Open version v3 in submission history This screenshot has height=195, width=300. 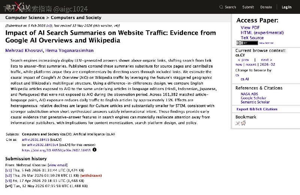point(8,181)
